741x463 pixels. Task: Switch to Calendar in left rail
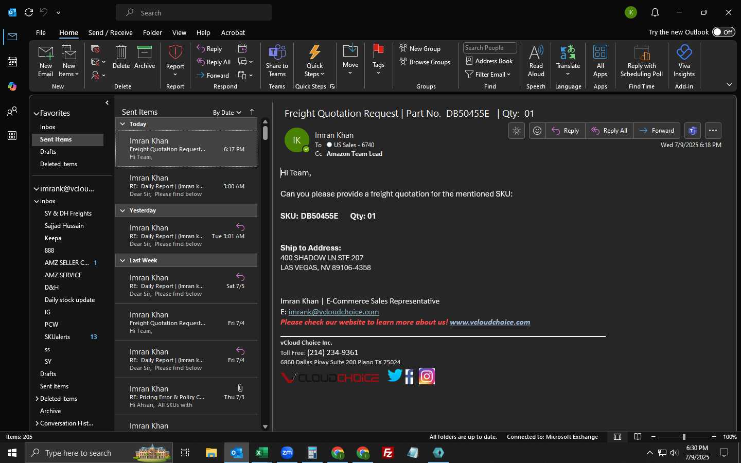tap(12, 62)
